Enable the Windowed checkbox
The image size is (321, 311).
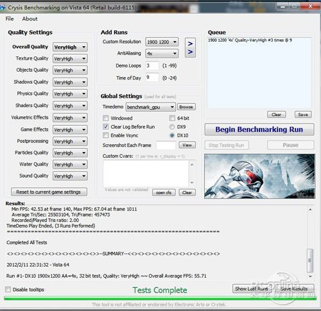[106, 118]
